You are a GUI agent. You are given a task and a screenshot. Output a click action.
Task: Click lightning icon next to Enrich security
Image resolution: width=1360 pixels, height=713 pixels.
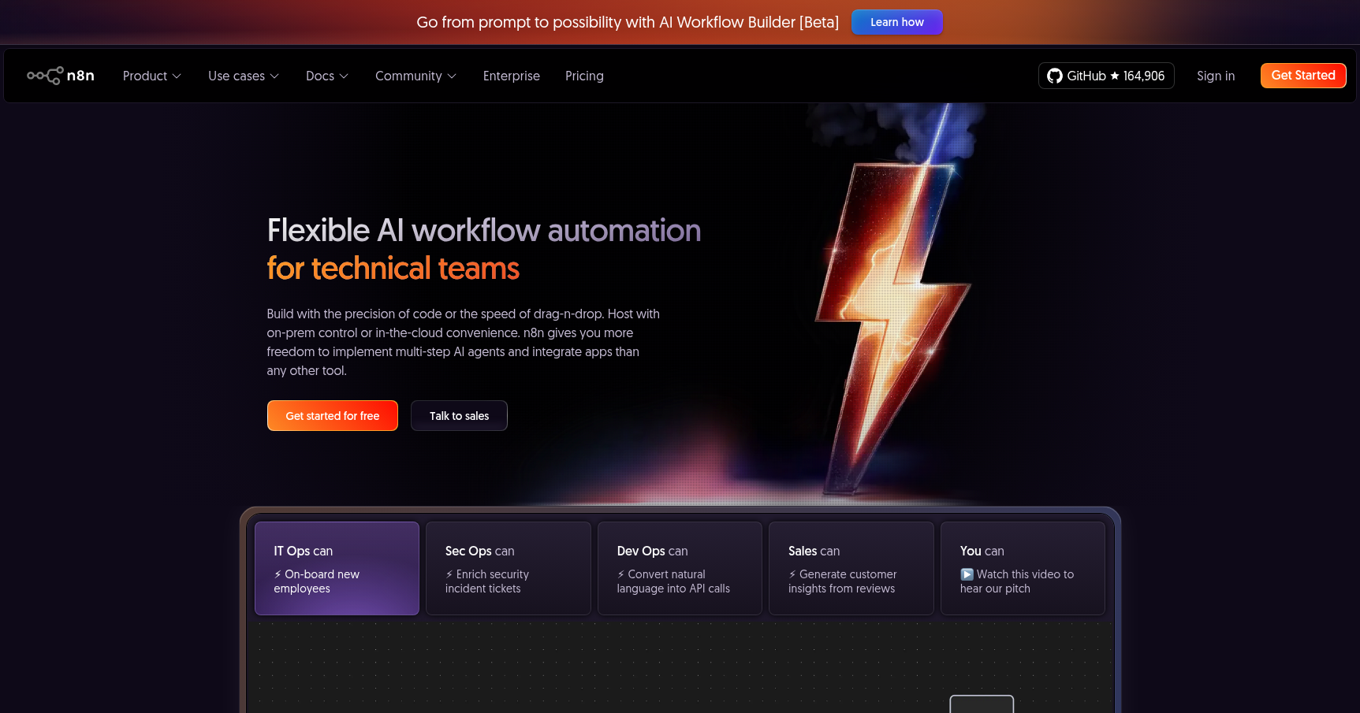pyautogui.click(x=449, y=574)
